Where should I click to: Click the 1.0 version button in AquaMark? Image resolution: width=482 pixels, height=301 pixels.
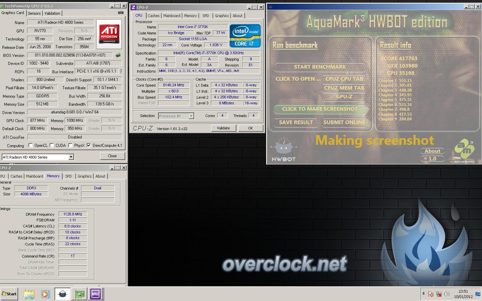click(x=432, y=159)
